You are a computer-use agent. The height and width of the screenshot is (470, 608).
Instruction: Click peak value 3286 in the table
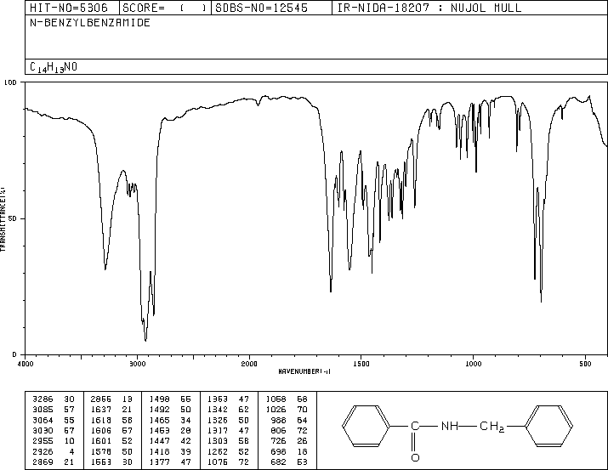pyautogui.click(x=43, y=399)
